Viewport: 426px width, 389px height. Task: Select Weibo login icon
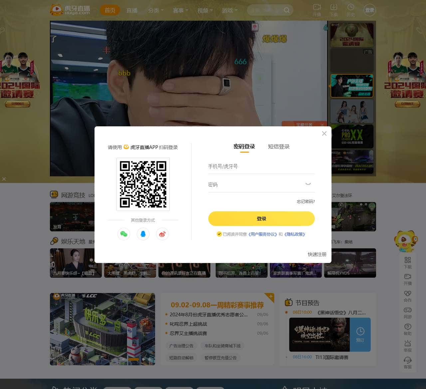coord(162,234)
